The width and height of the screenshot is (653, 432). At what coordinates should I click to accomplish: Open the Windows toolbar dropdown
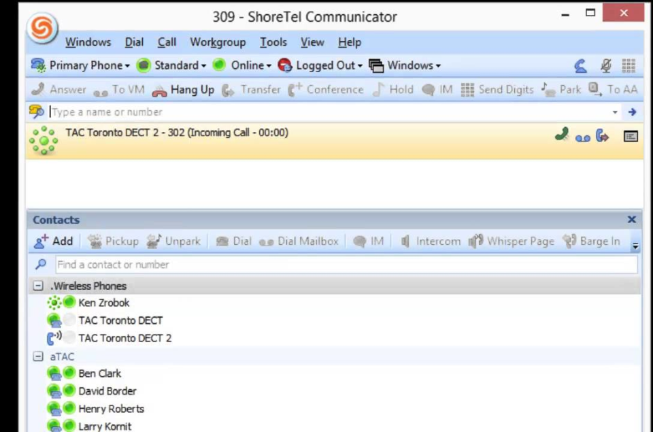(x=405, y=65)
